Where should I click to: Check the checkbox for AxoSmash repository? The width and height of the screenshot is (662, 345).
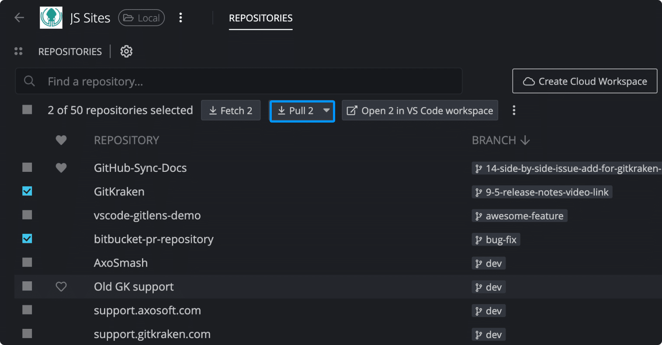point(27,263)
